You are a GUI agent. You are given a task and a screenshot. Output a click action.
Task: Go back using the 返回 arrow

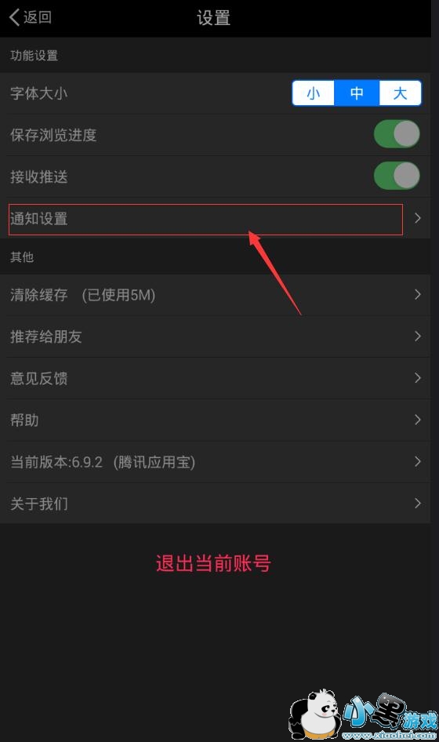pos(31,17)
